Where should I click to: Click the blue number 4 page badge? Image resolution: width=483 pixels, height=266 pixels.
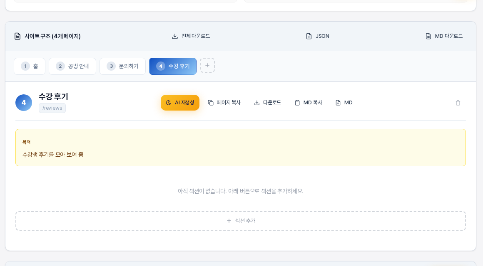pos(24,103)
